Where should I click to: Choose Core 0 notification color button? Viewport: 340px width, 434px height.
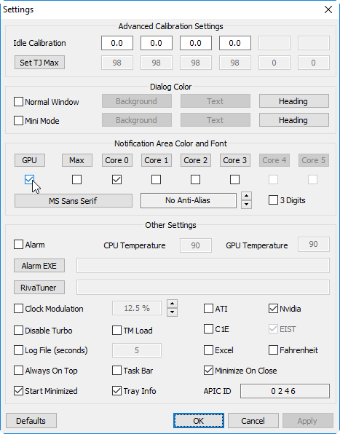pos(116,160)
